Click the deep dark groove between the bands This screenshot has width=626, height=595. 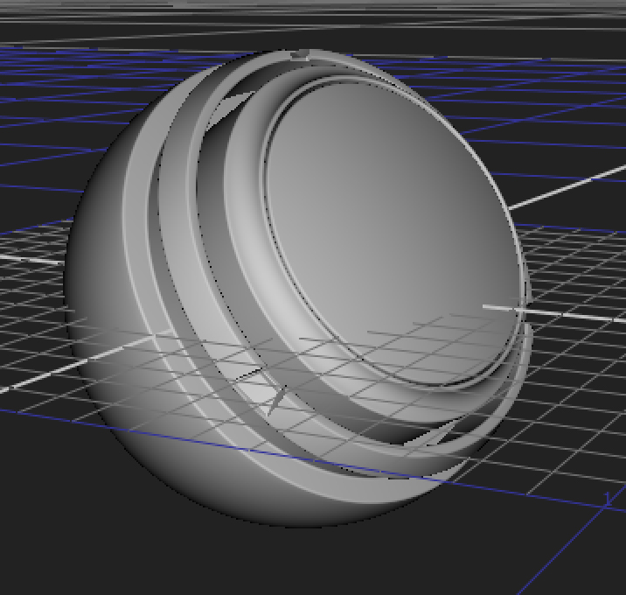click(x=179, y=262)
